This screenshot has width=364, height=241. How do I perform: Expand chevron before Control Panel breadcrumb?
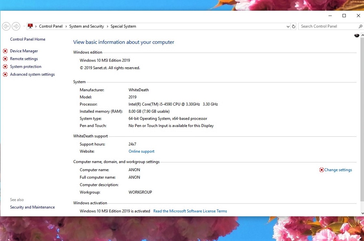36,26
